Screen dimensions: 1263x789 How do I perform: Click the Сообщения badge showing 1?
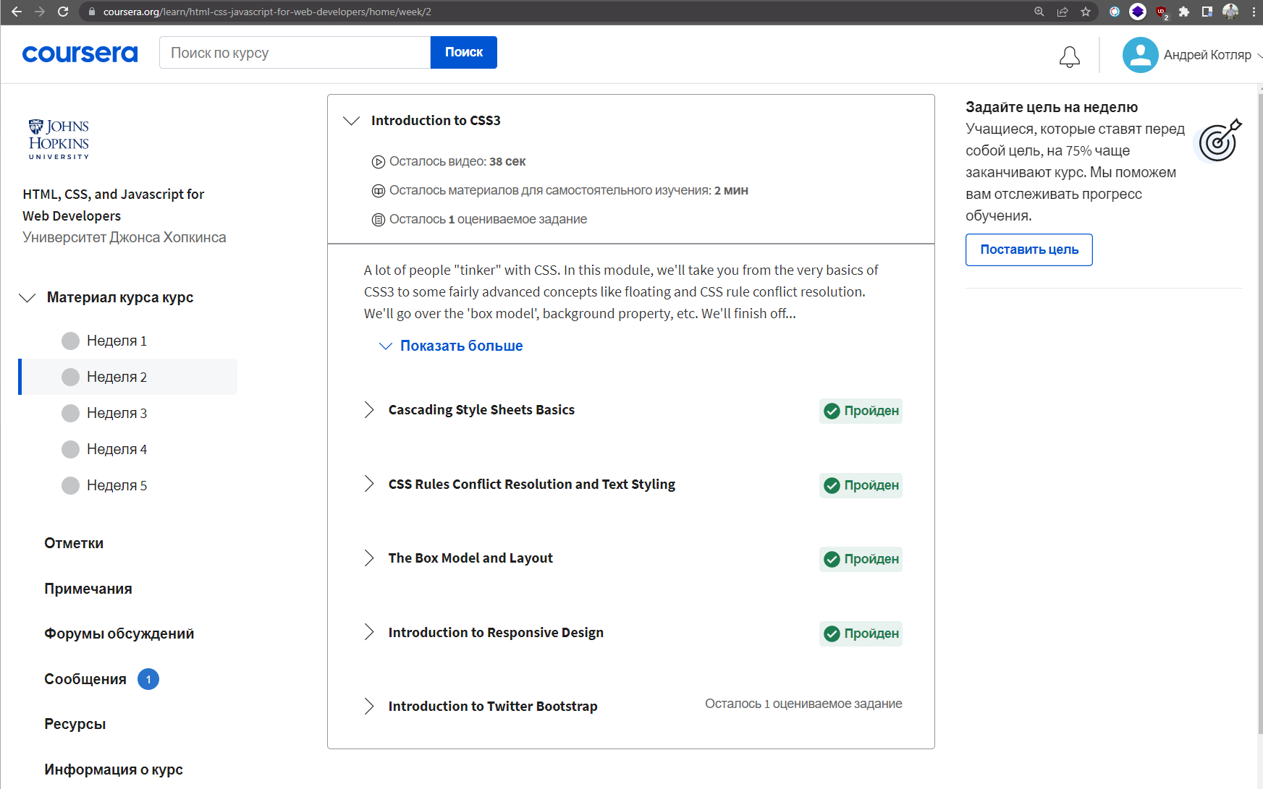(148, 679)
